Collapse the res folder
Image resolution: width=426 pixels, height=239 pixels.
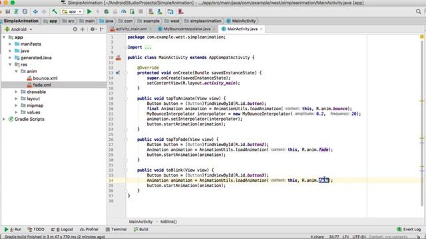click(10, 64)
